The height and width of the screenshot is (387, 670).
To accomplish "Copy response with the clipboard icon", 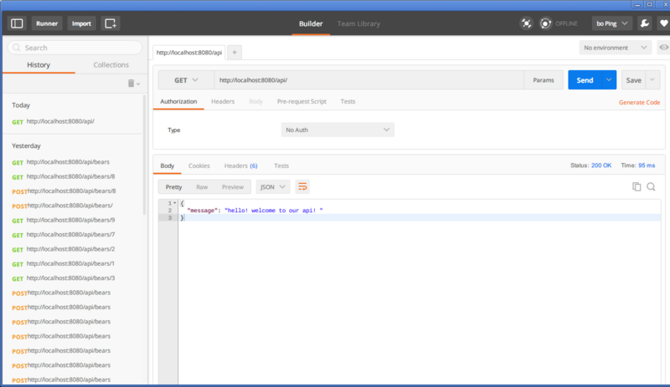I will coord(636,186).
